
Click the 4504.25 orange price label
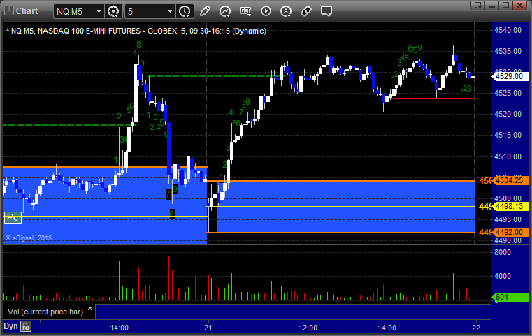point(510,180)
